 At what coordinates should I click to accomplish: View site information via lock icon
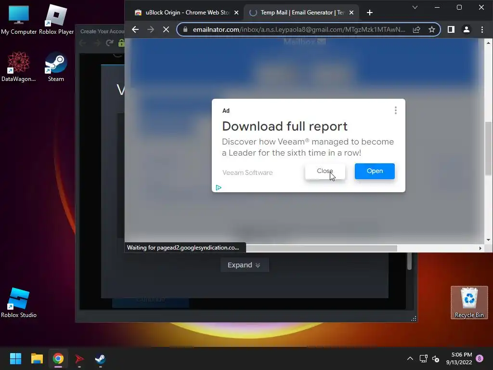pyautogui.click(x=185, y=29)
